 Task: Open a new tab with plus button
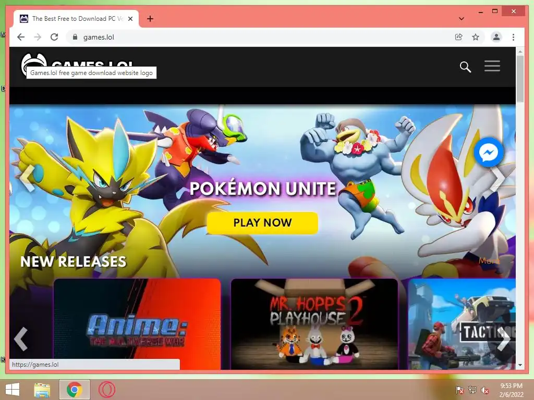point(150,19)
